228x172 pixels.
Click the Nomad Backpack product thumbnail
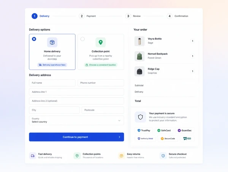(139, 56)
